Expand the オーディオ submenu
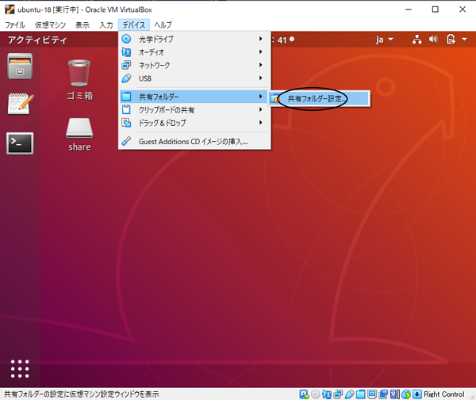The width and height of the screenshot is (476, 400). click(x=260, y=51)
